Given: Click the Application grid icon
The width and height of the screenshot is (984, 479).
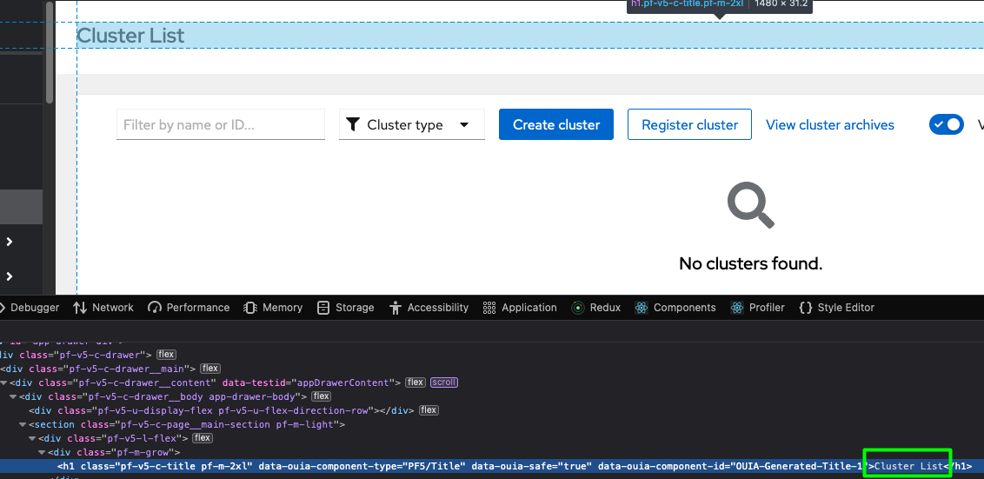Looking at the screenshot, I should click(x=489, y=308).
